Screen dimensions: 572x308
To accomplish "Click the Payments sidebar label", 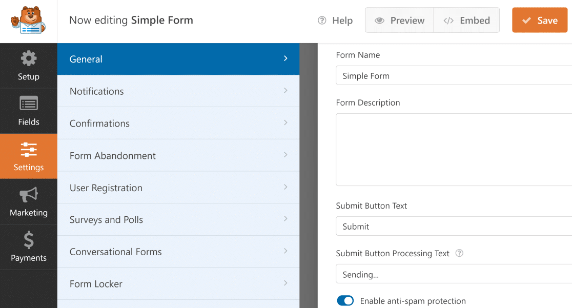I will pyautogui.click(x=29, y=258).
